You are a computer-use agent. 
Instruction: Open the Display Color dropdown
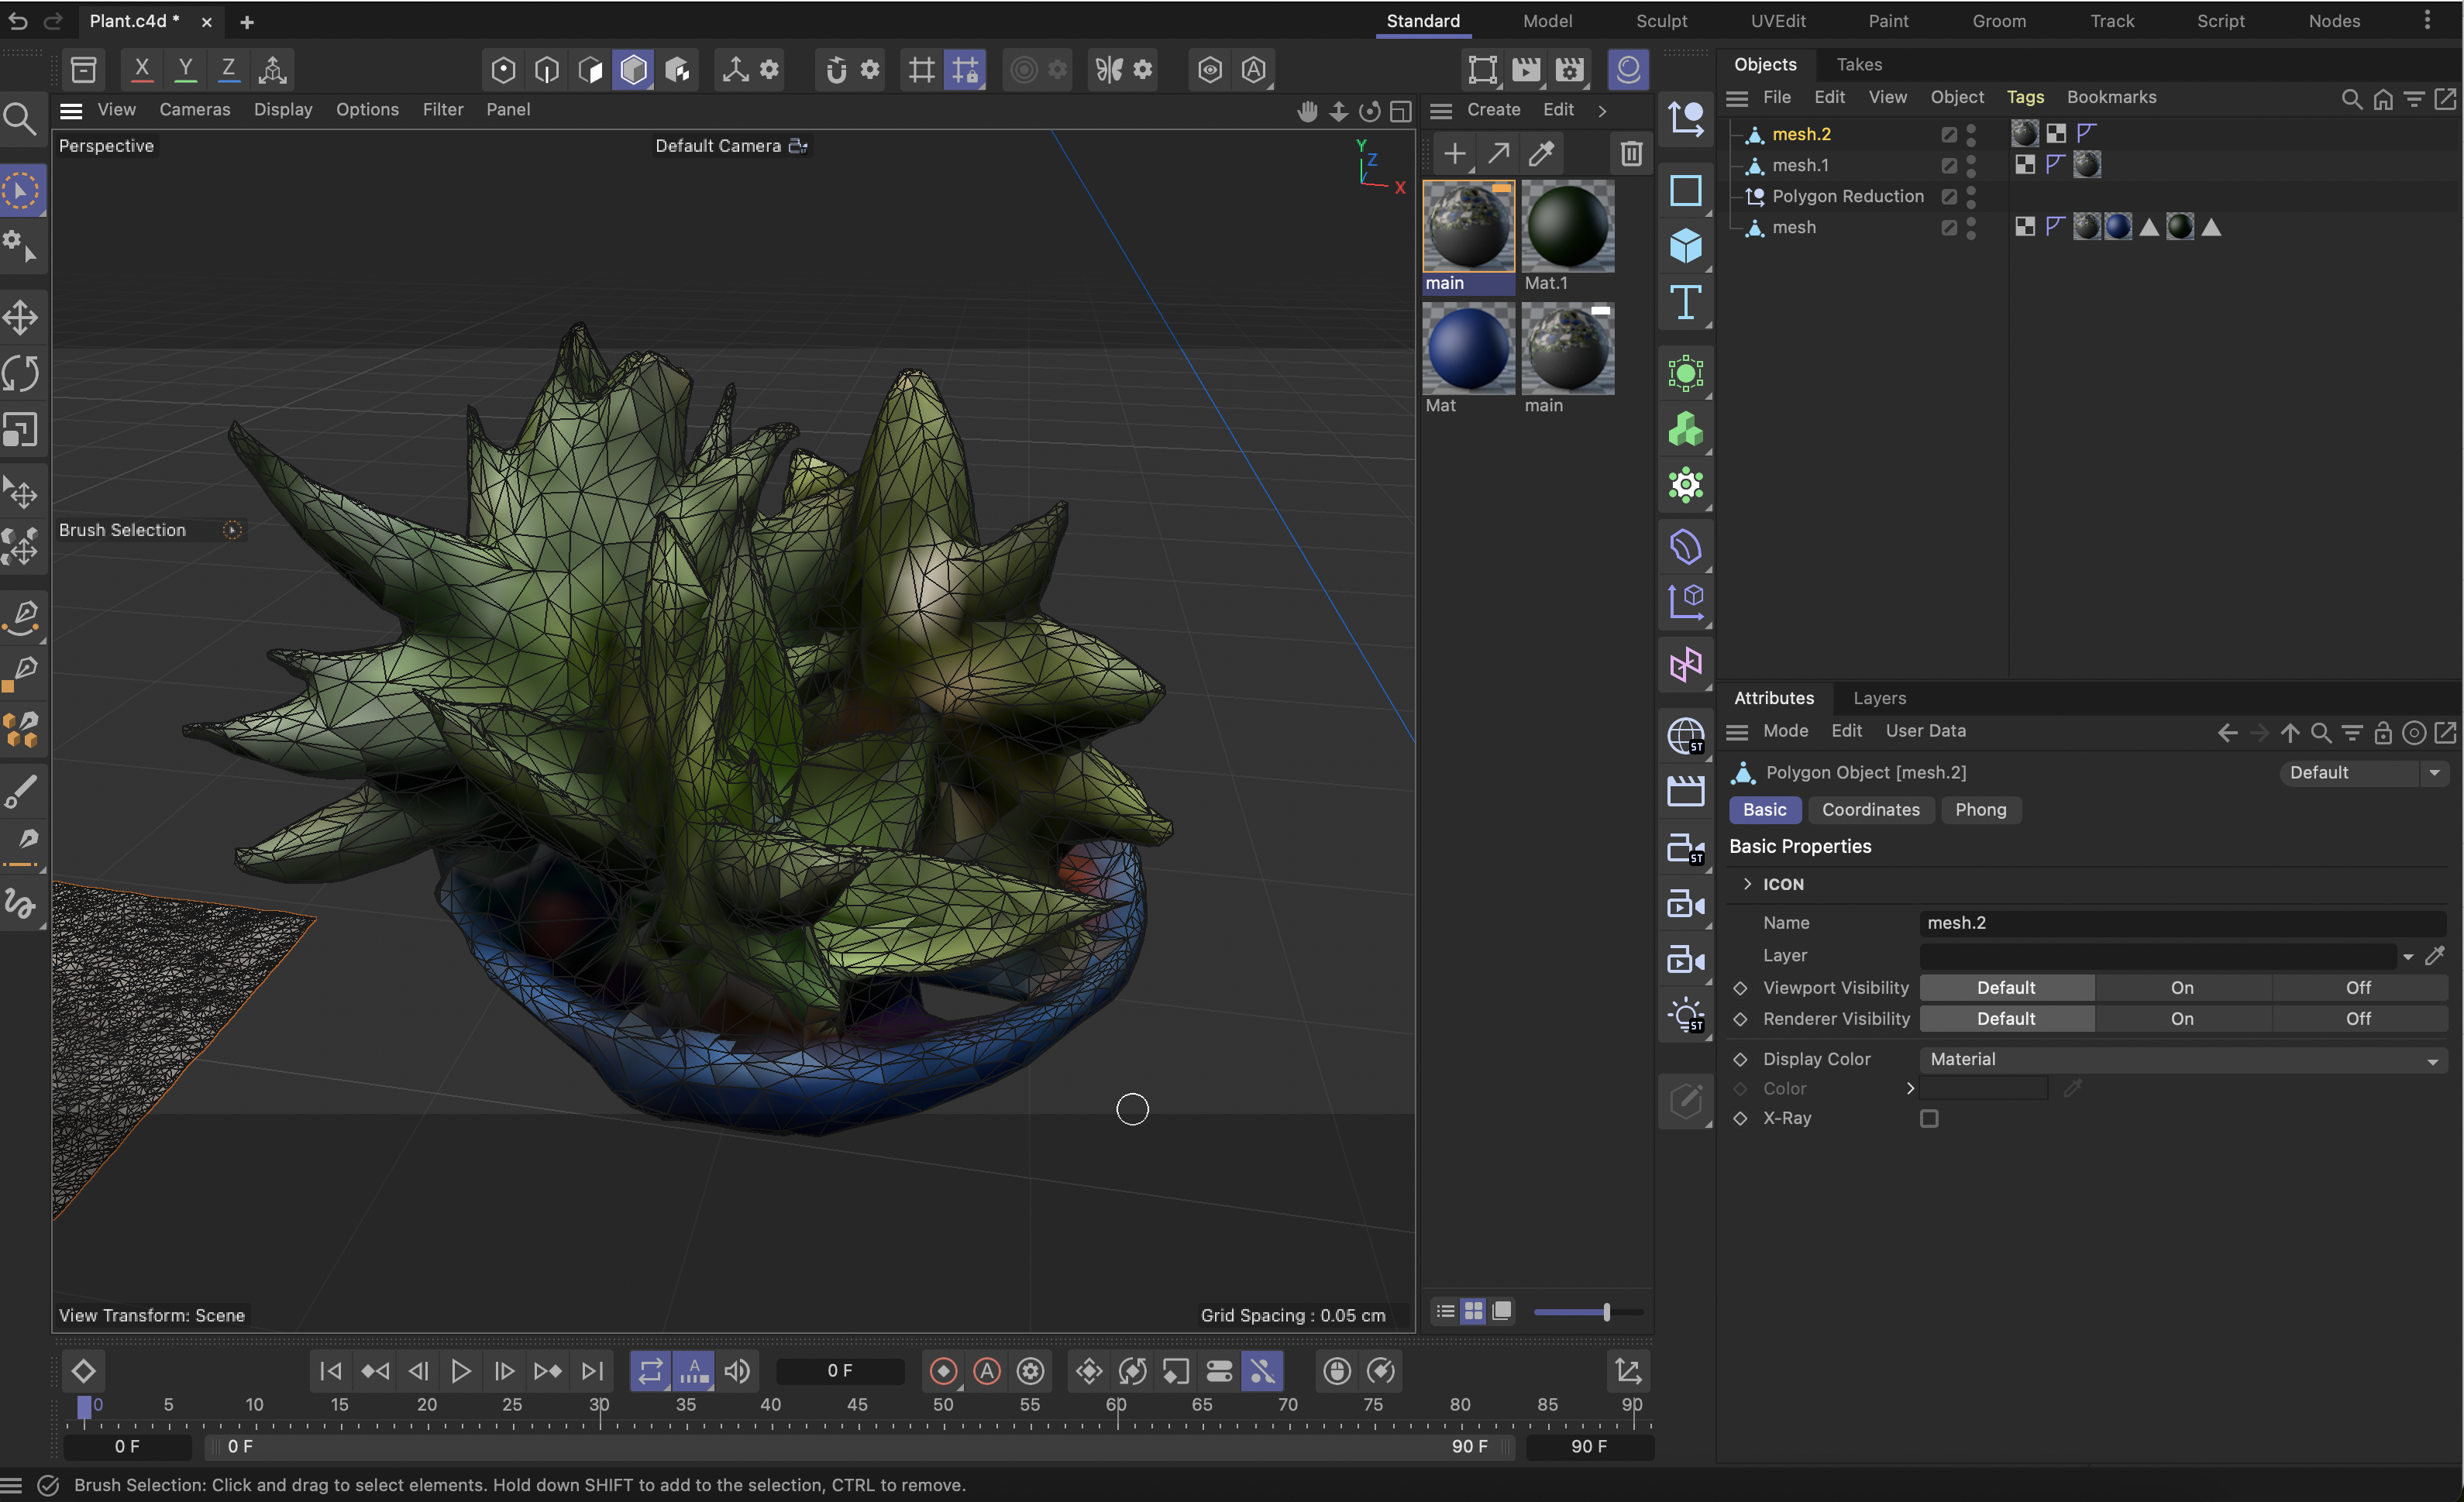[x=2180, y=1059]
